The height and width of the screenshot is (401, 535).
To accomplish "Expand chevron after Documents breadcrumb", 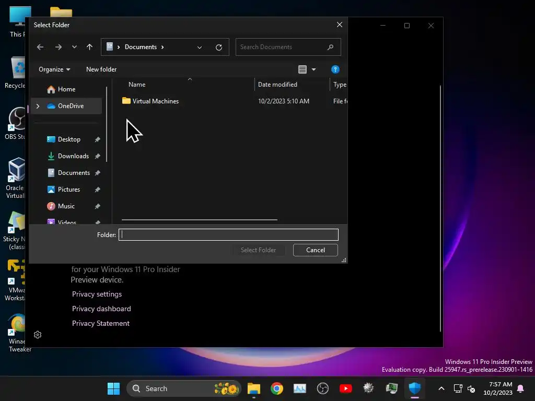I will (x=162, y=47).
